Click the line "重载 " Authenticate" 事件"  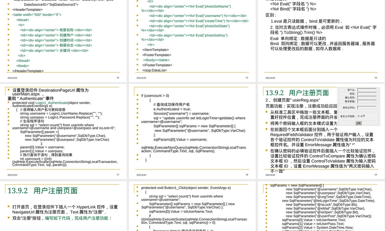click(x=31, y=99)
